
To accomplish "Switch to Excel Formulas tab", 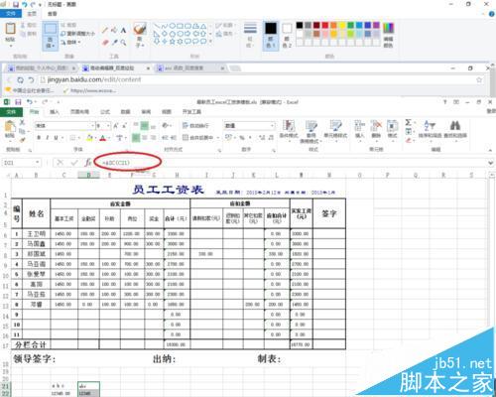I will (105, 112).
